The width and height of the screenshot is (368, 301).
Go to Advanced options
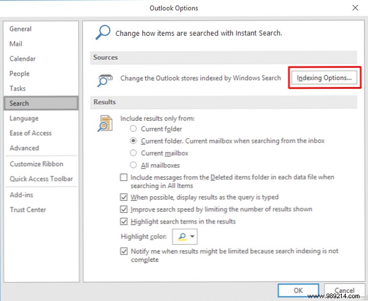(24, 148)
